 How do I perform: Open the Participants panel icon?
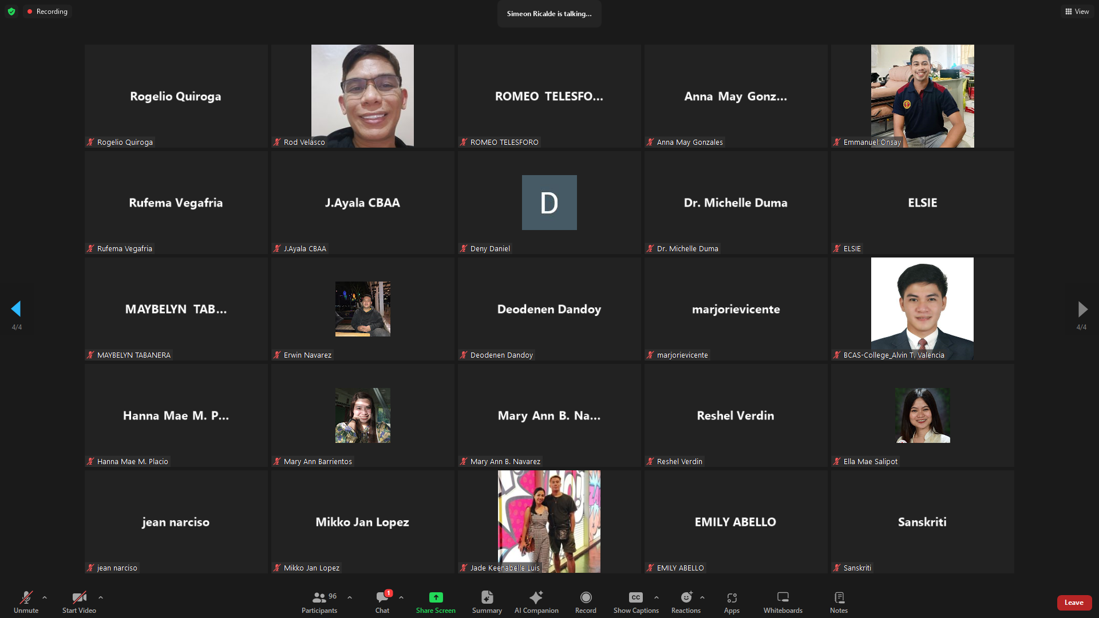click(x=319, y=598)
